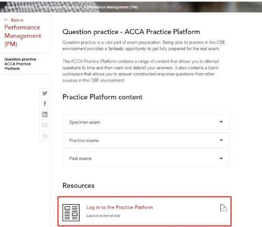Go to Study support resources breadcrumb

click(x=59, y=7)
